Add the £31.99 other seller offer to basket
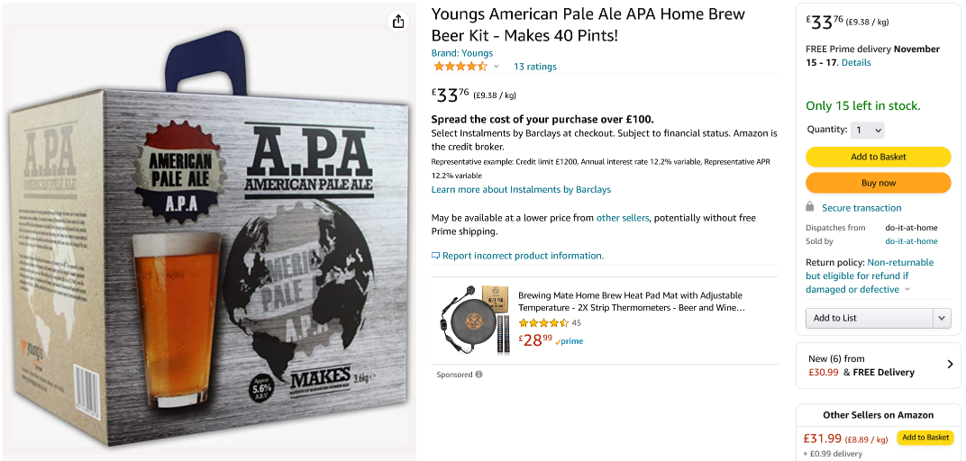The image size is (966, 461). 925,438
